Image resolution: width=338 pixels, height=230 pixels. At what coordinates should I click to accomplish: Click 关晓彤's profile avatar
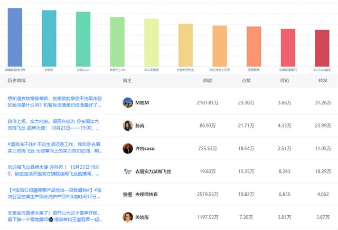[x=127, y=217]
